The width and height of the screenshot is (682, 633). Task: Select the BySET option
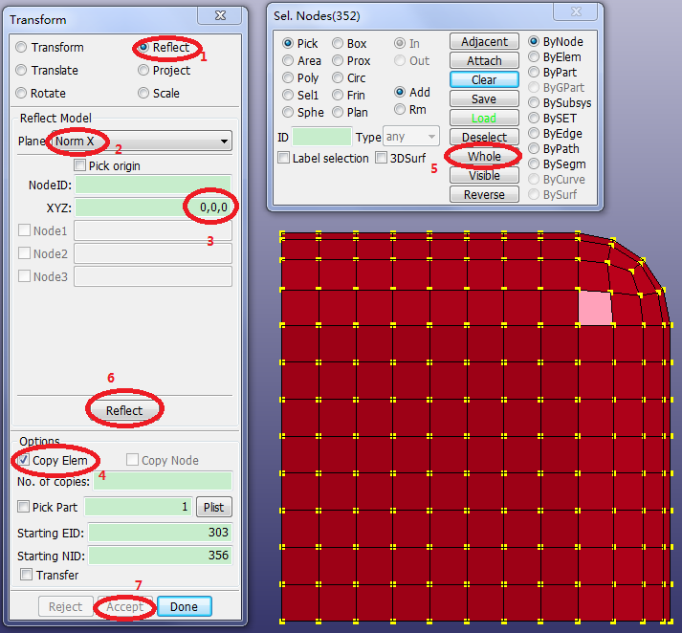click(x=534, y=118)
